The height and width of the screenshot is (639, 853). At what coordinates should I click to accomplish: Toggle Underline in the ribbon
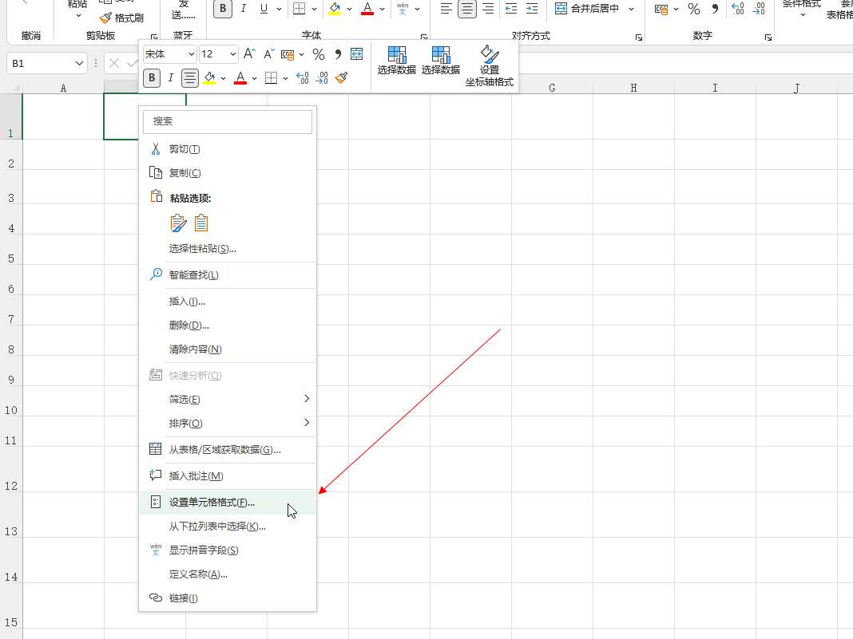(x=263, y=9)
